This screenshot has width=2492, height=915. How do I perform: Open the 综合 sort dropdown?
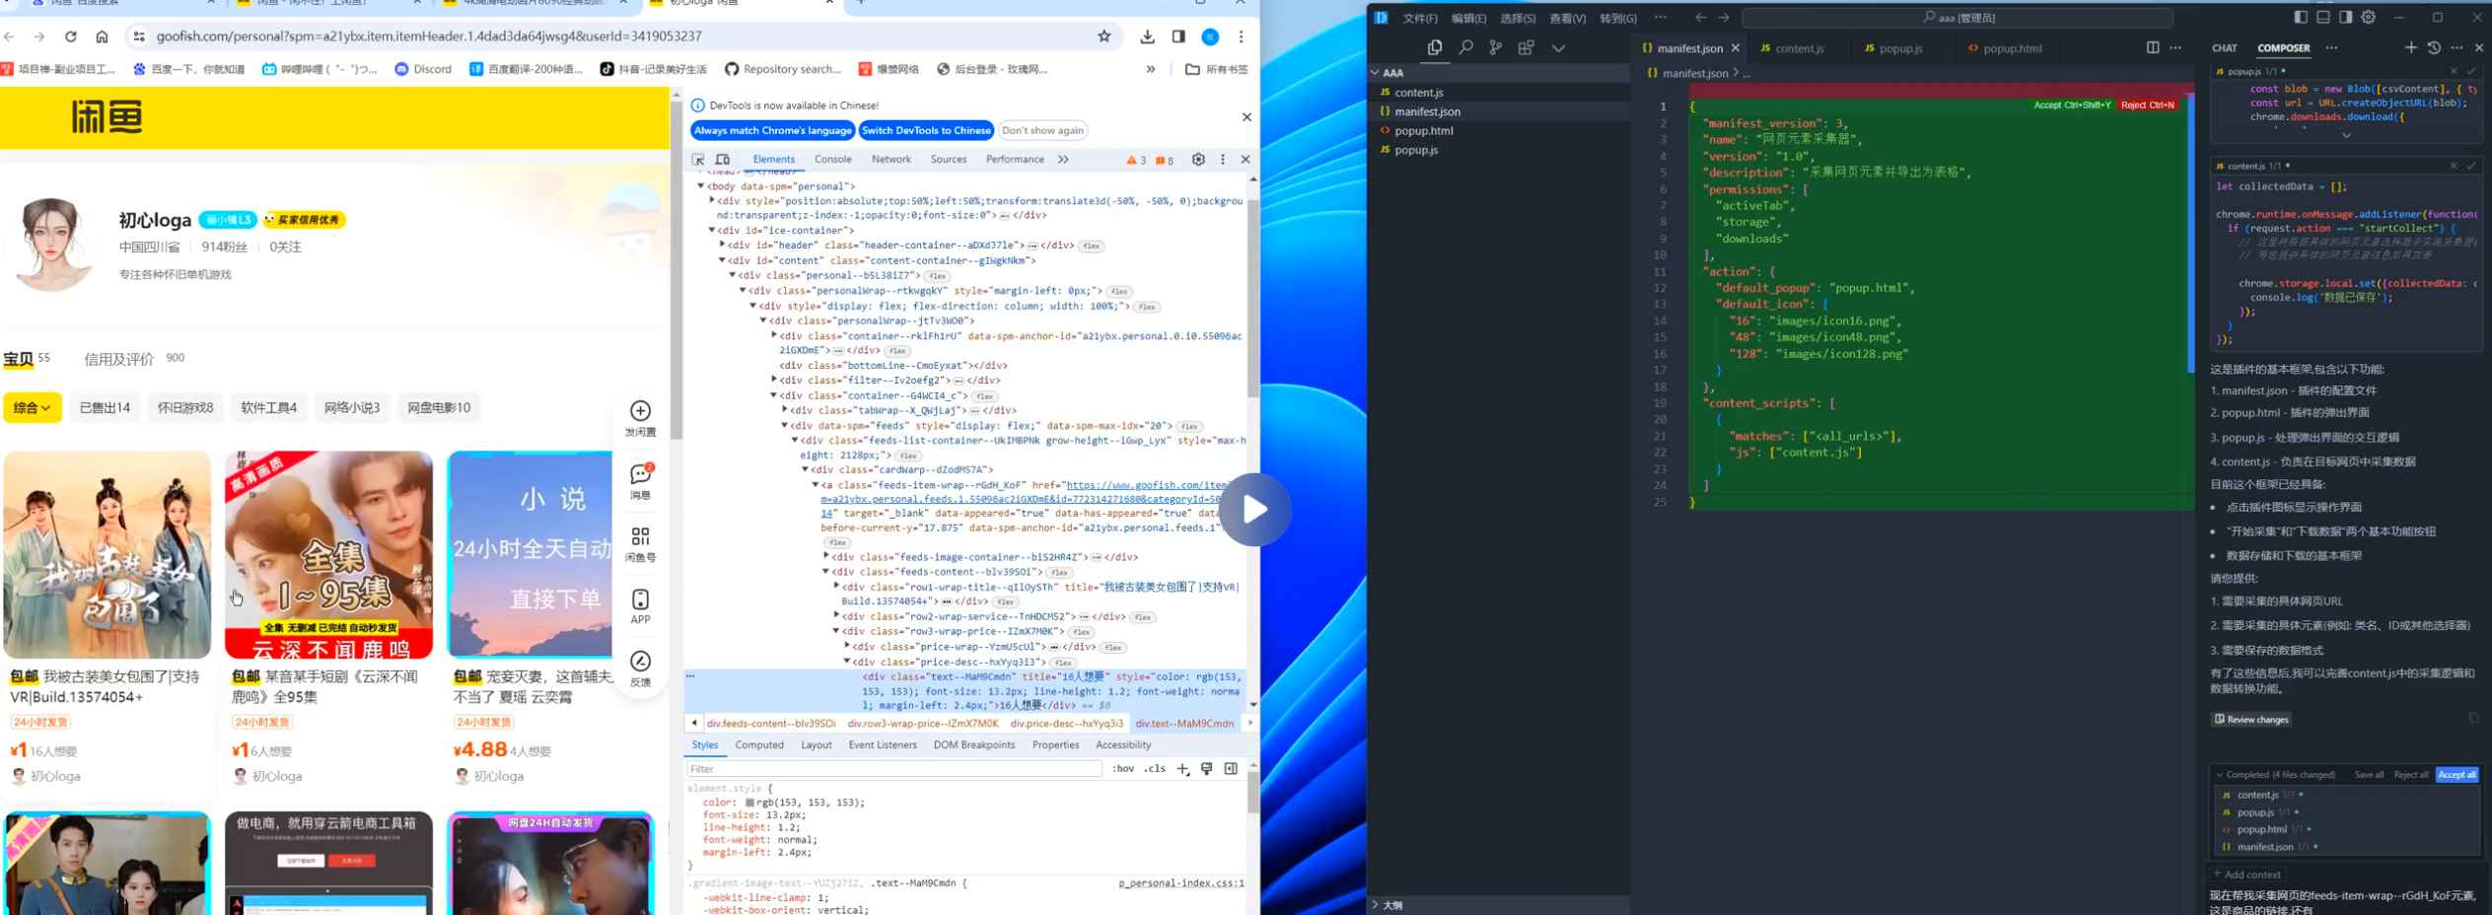click(33, 407)
